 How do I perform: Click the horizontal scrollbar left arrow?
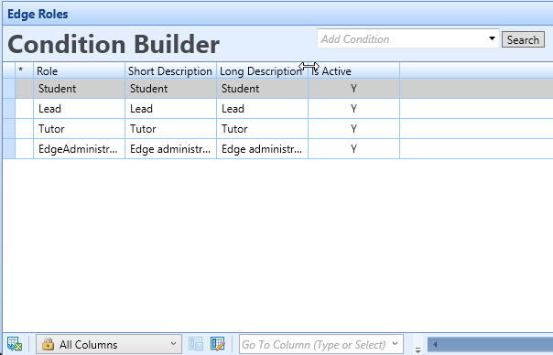pyautogui.click(x=435, y=344)
